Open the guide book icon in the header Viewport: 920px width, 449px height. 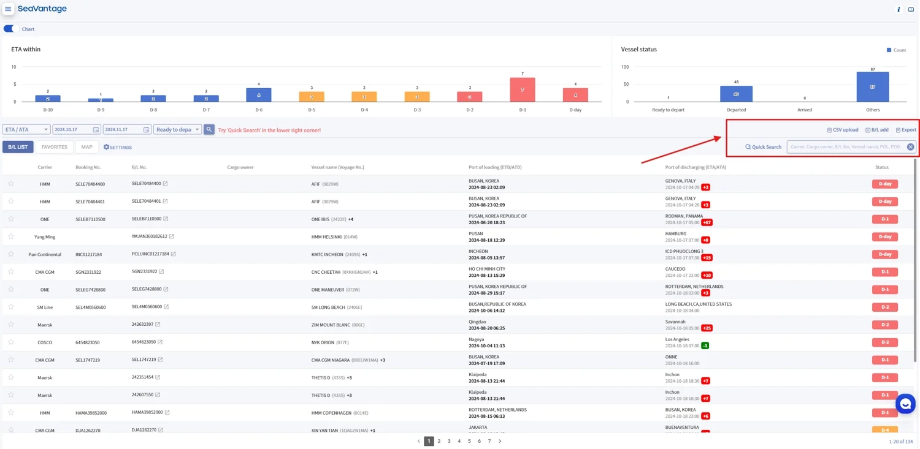click(x=911, y=9)
